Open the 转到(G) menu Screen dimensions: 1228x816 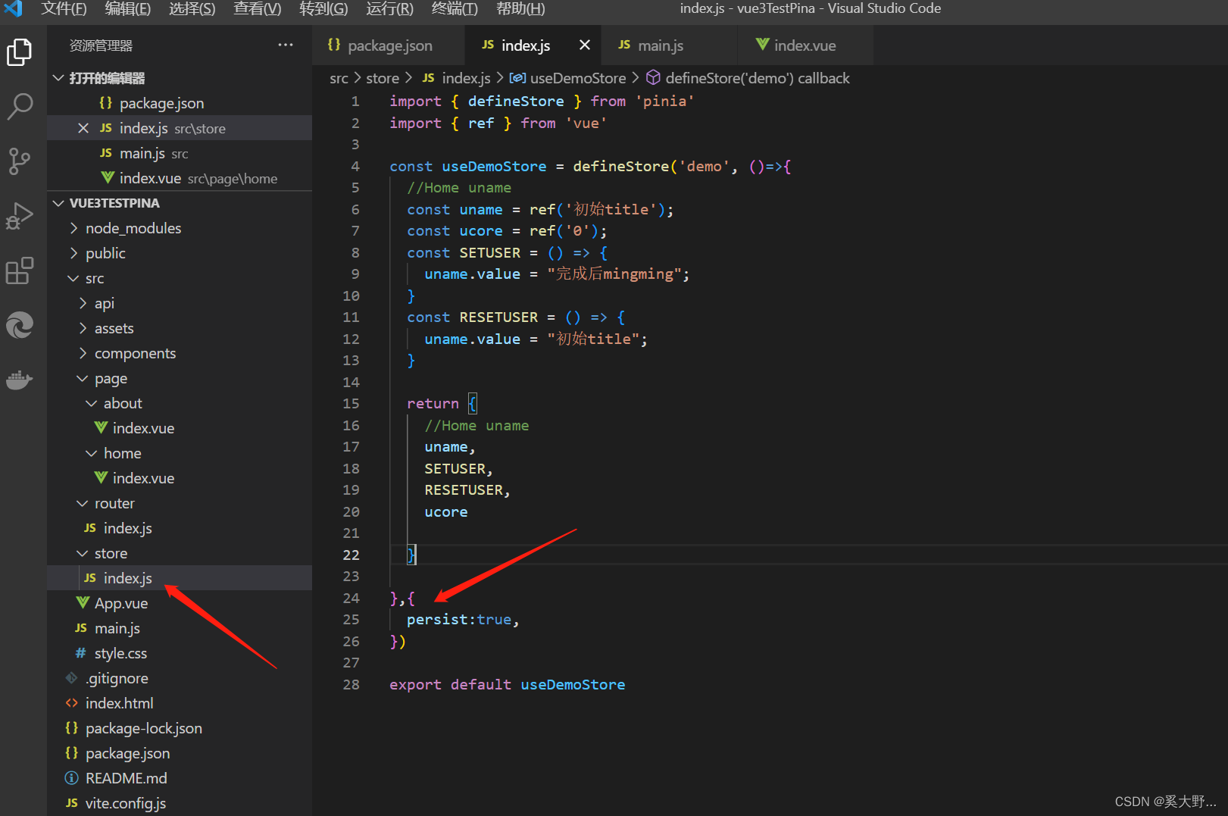point(323,8)
